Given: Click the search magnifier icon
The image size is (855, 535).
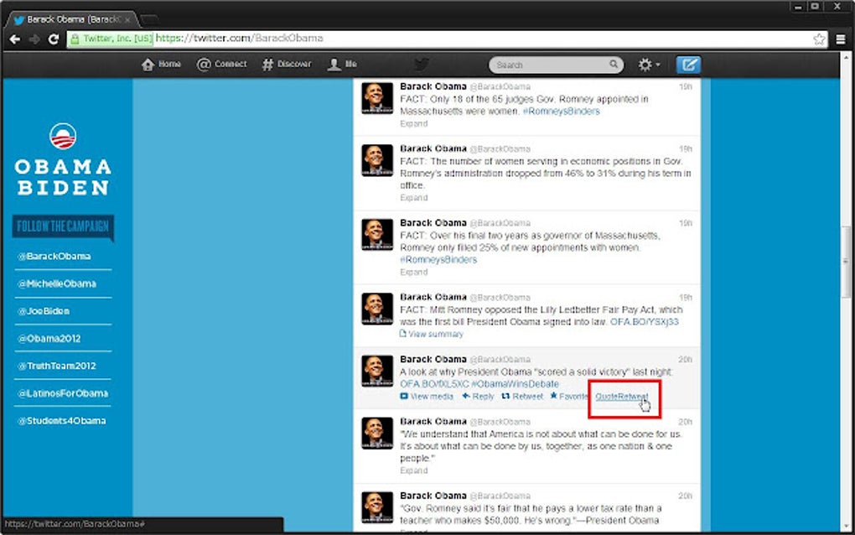Looking at the screenshot, I should click(614, 64).
